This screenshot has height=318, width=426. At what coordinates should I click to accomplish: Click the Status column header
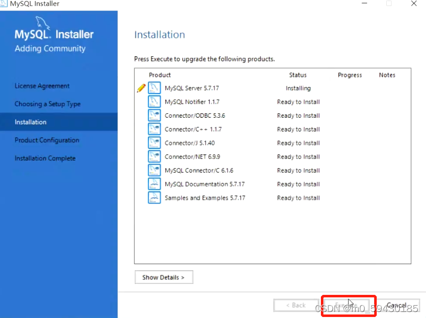click(x=298, y=75)
